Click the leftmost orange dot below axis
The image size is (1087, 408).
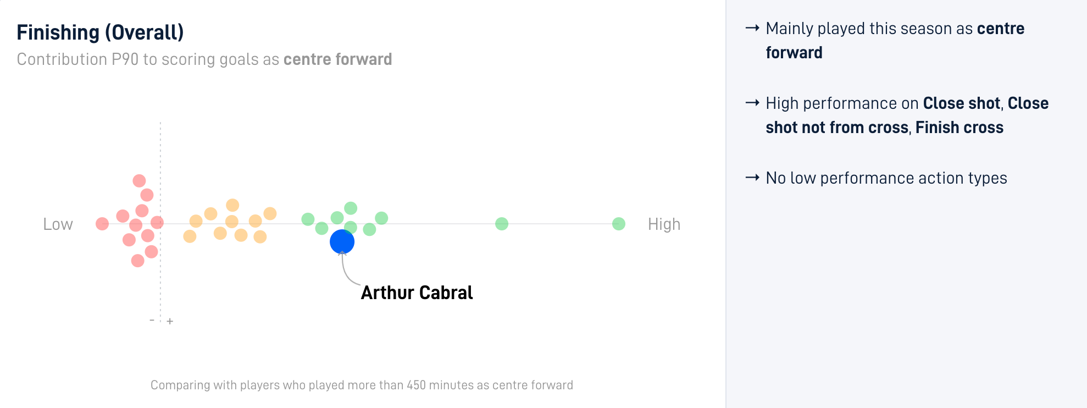[x=190, y=236]
